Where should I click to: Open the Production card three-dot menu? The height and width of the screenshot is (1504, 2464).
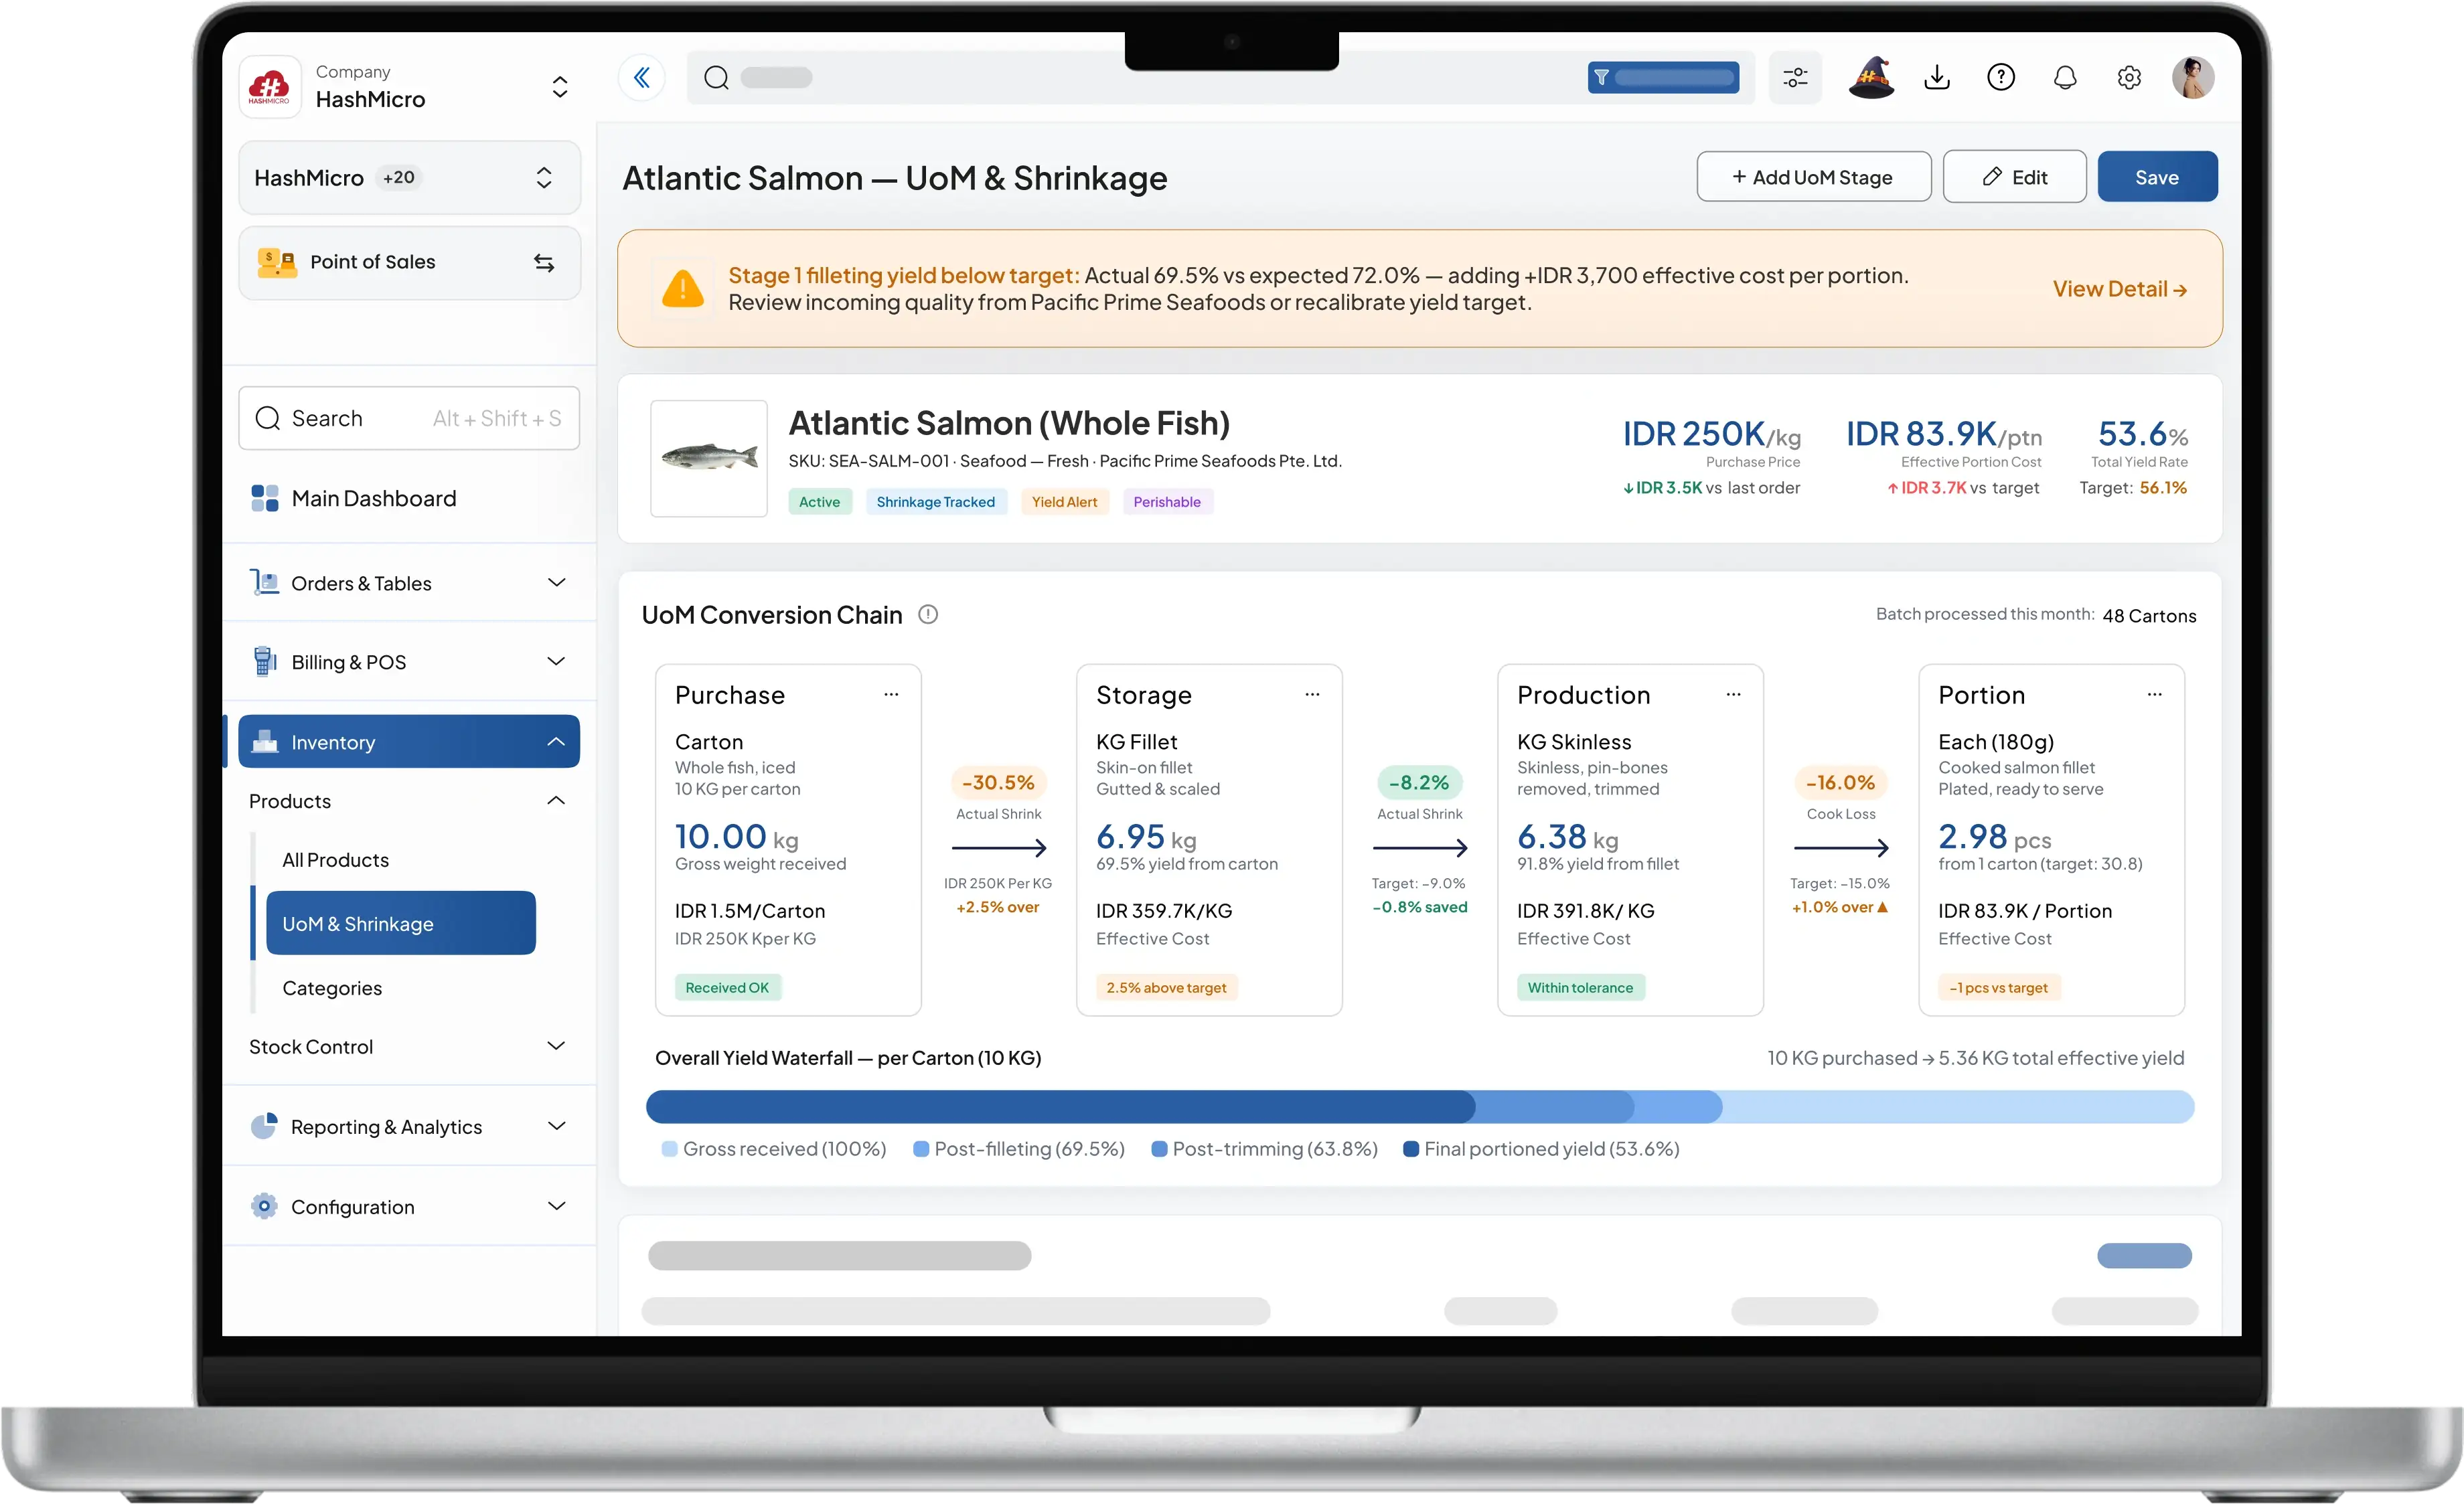(x=1733, y=695)
